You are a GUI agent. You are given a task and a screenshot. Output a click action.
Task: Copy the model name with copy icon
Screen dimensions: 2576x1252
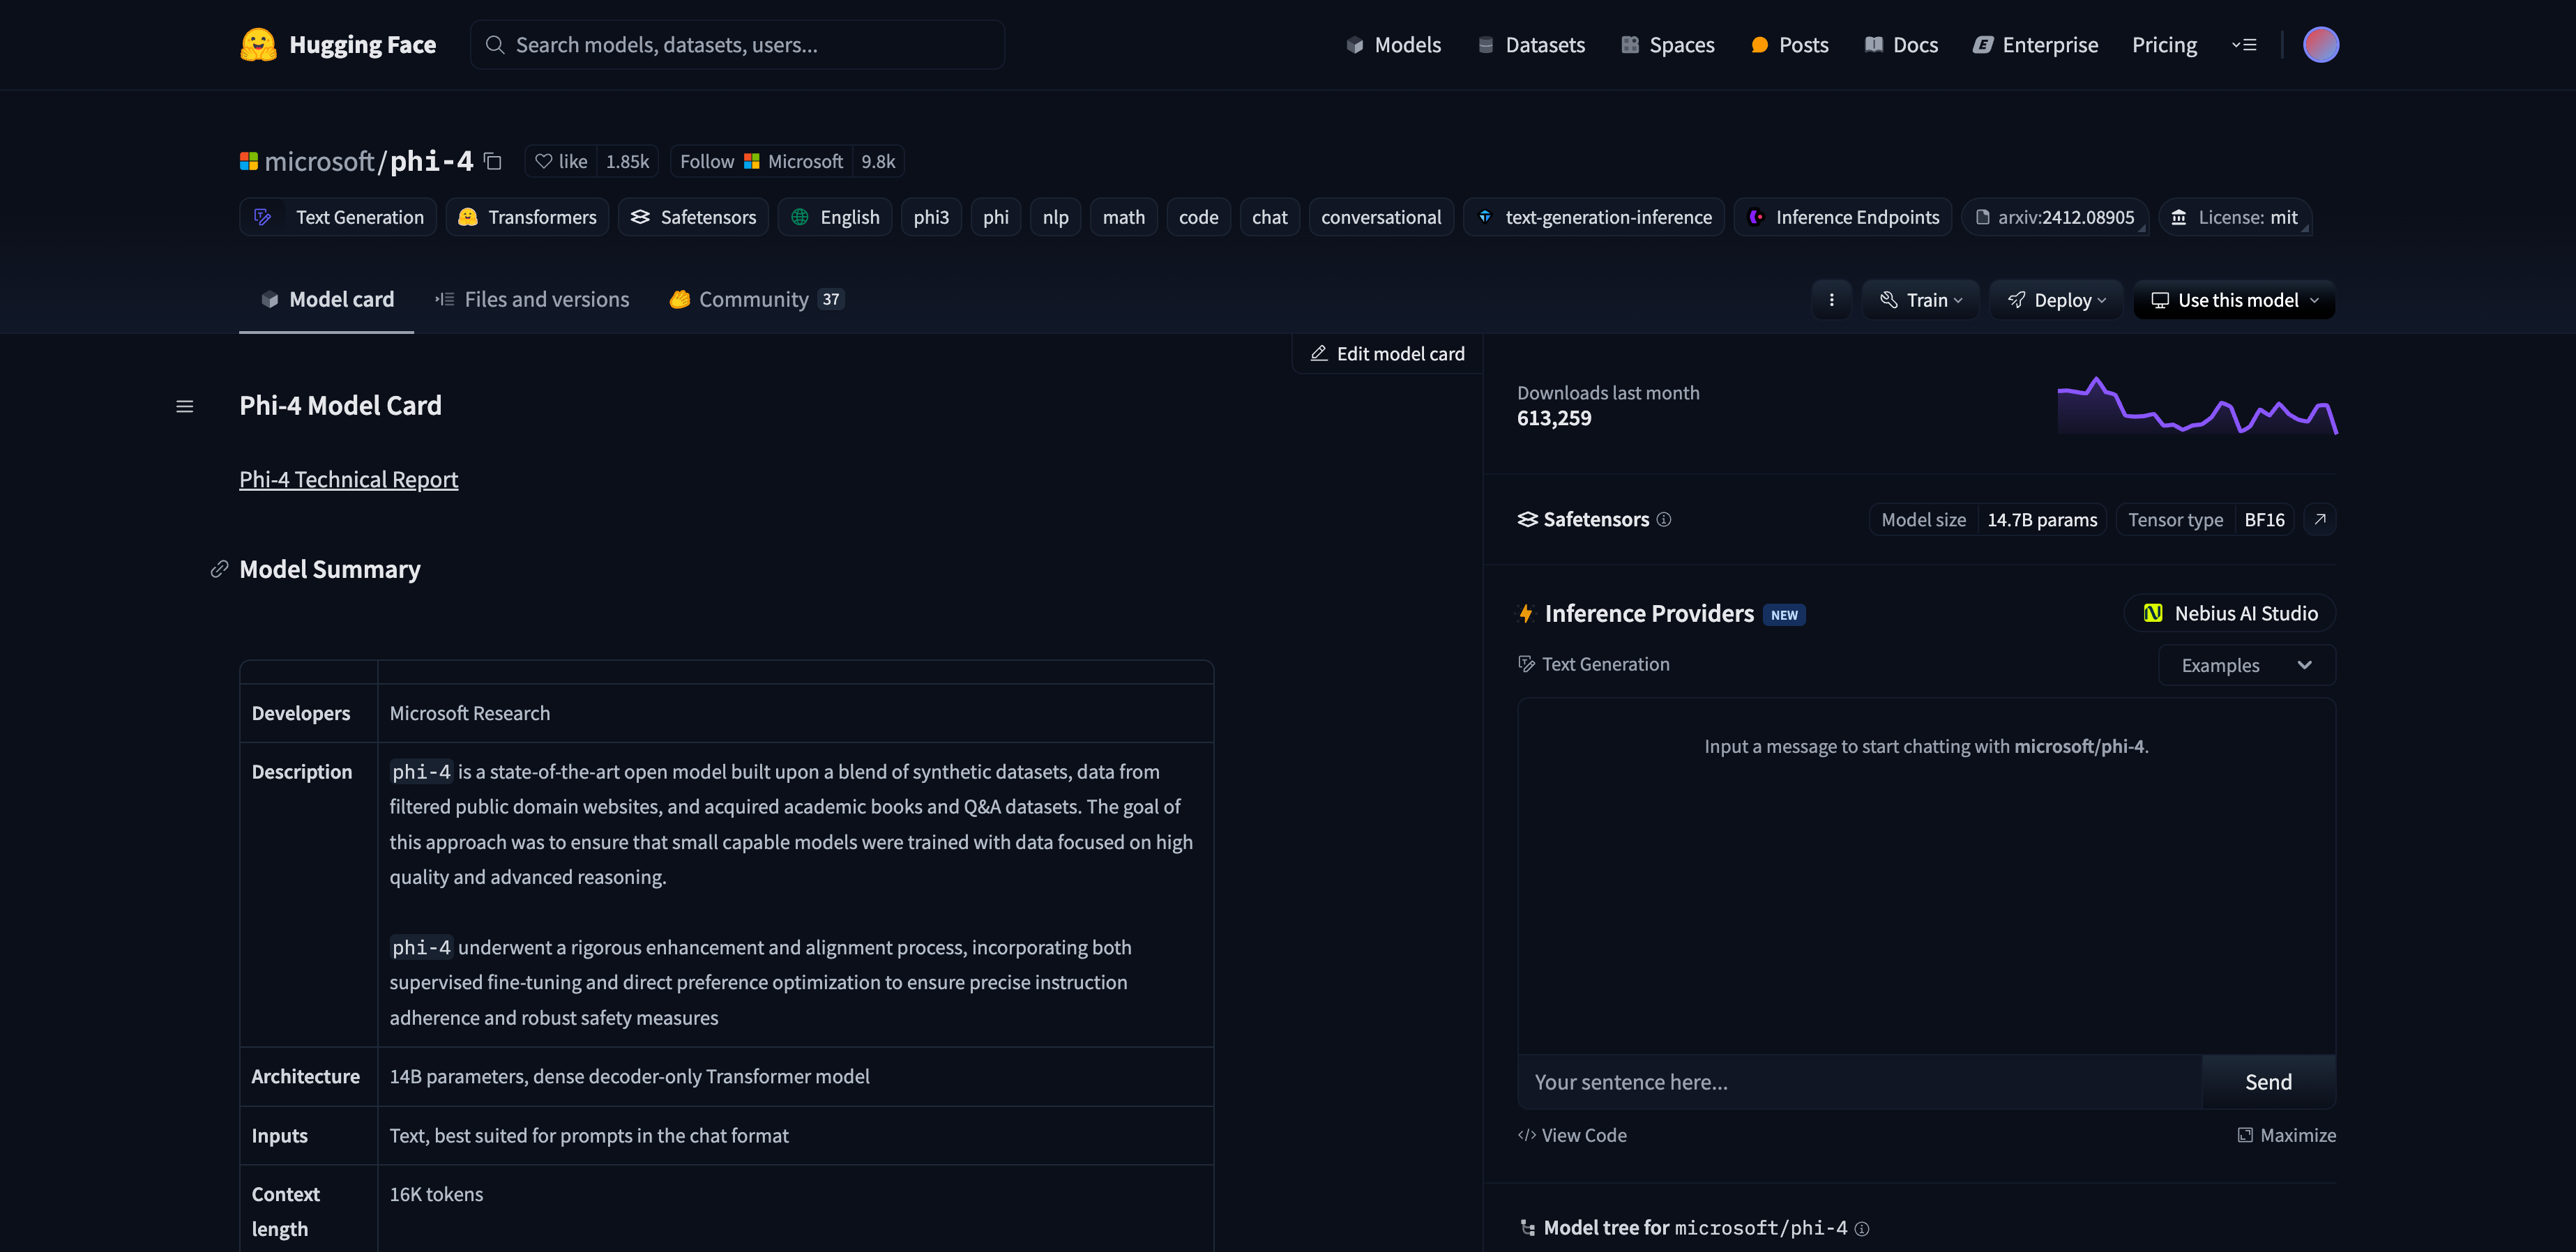[492, 161]
